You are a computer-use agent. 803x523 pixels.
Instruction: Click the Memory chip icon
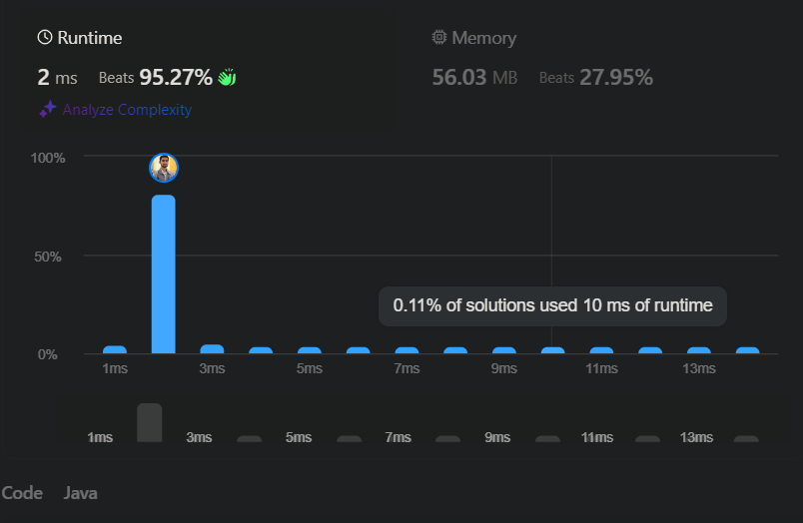[438, 37]
